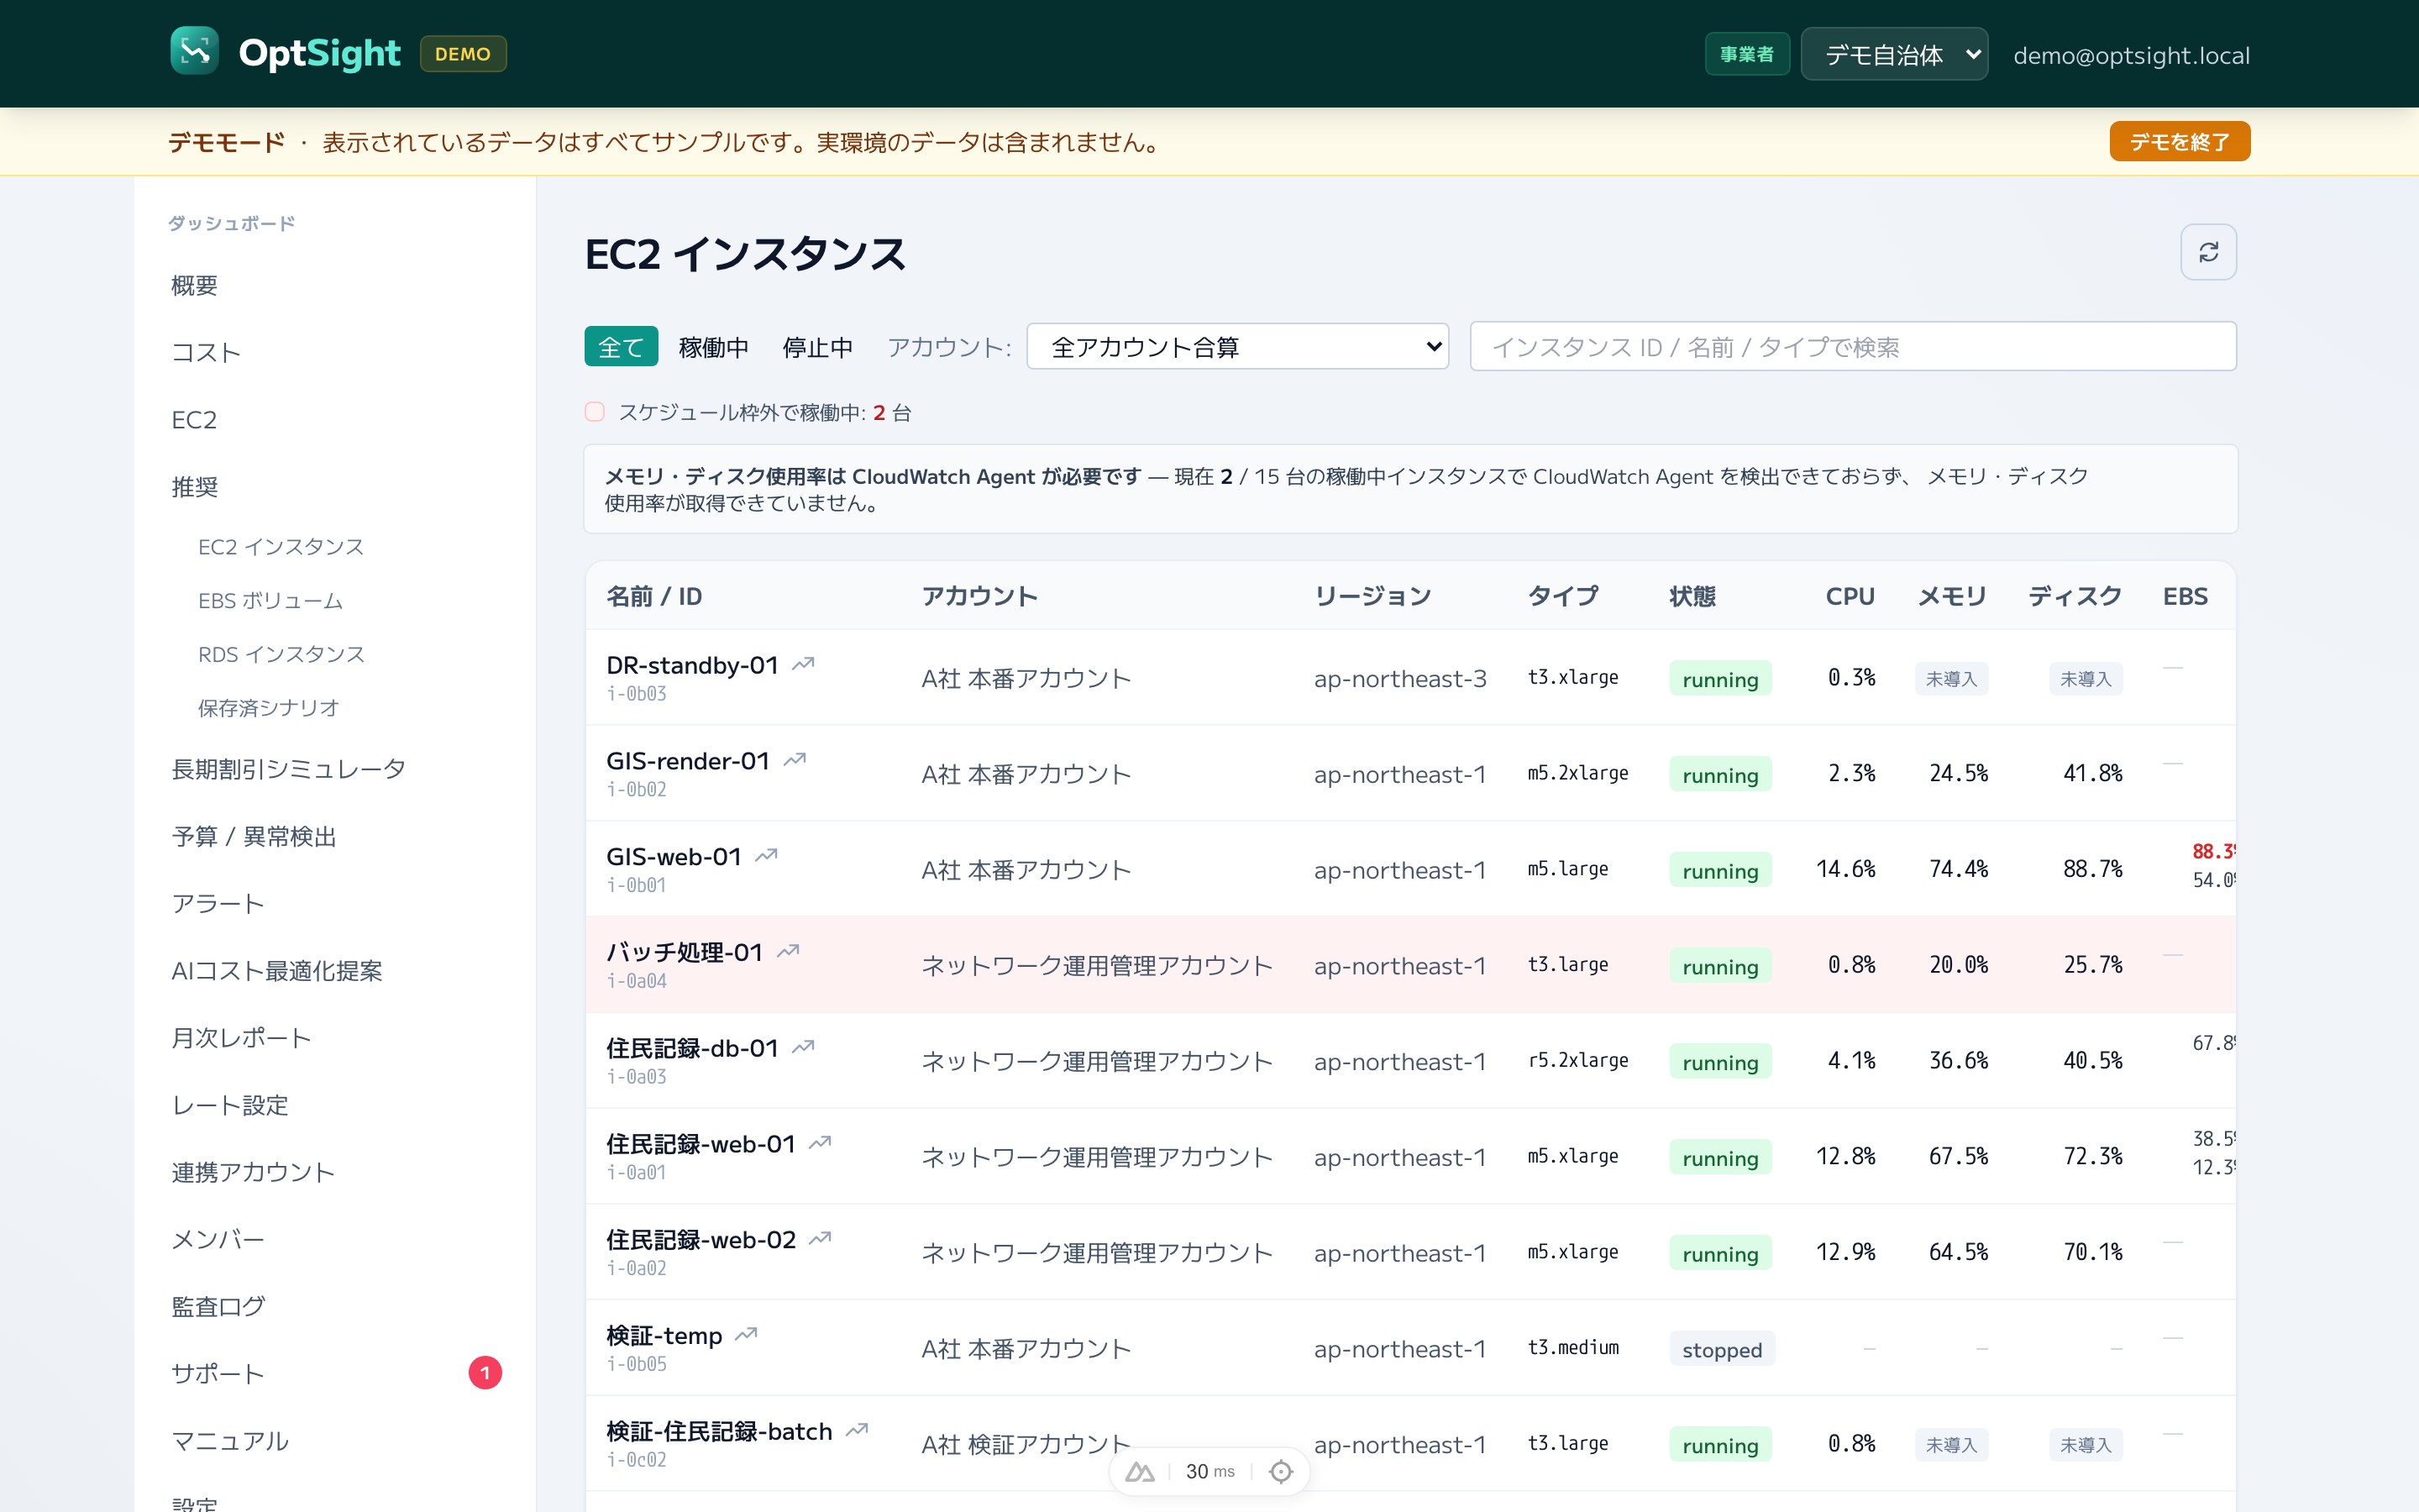Open the デモ自治体 tenant dropdown
Screen dimensions: 2419x1512
pos(1894,54)
